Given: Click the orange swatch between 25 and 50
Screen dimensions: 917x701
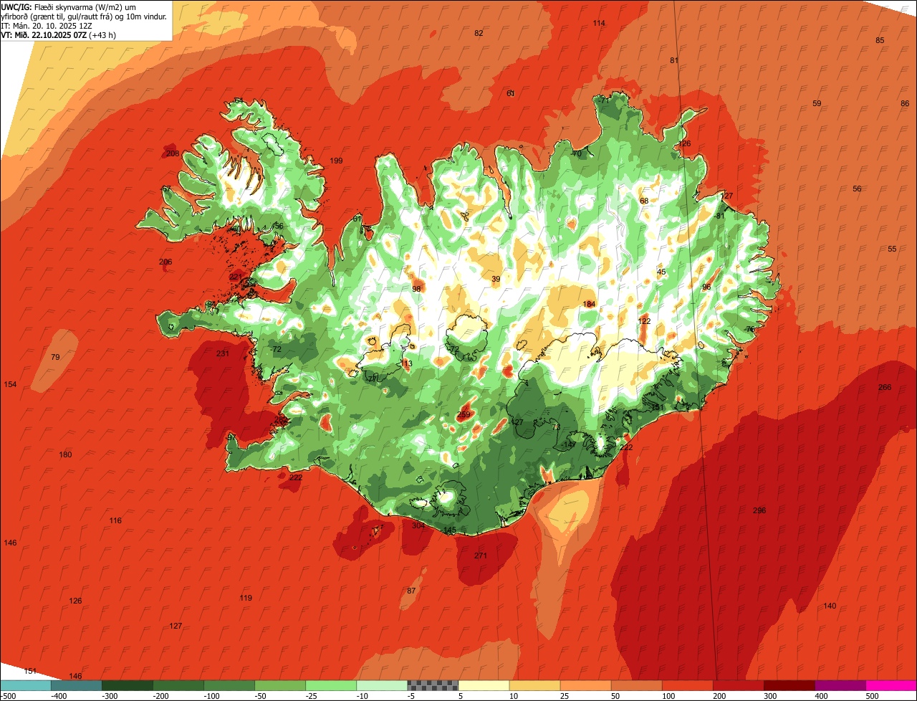Looking at the screenshot, I should pos(585,685).
